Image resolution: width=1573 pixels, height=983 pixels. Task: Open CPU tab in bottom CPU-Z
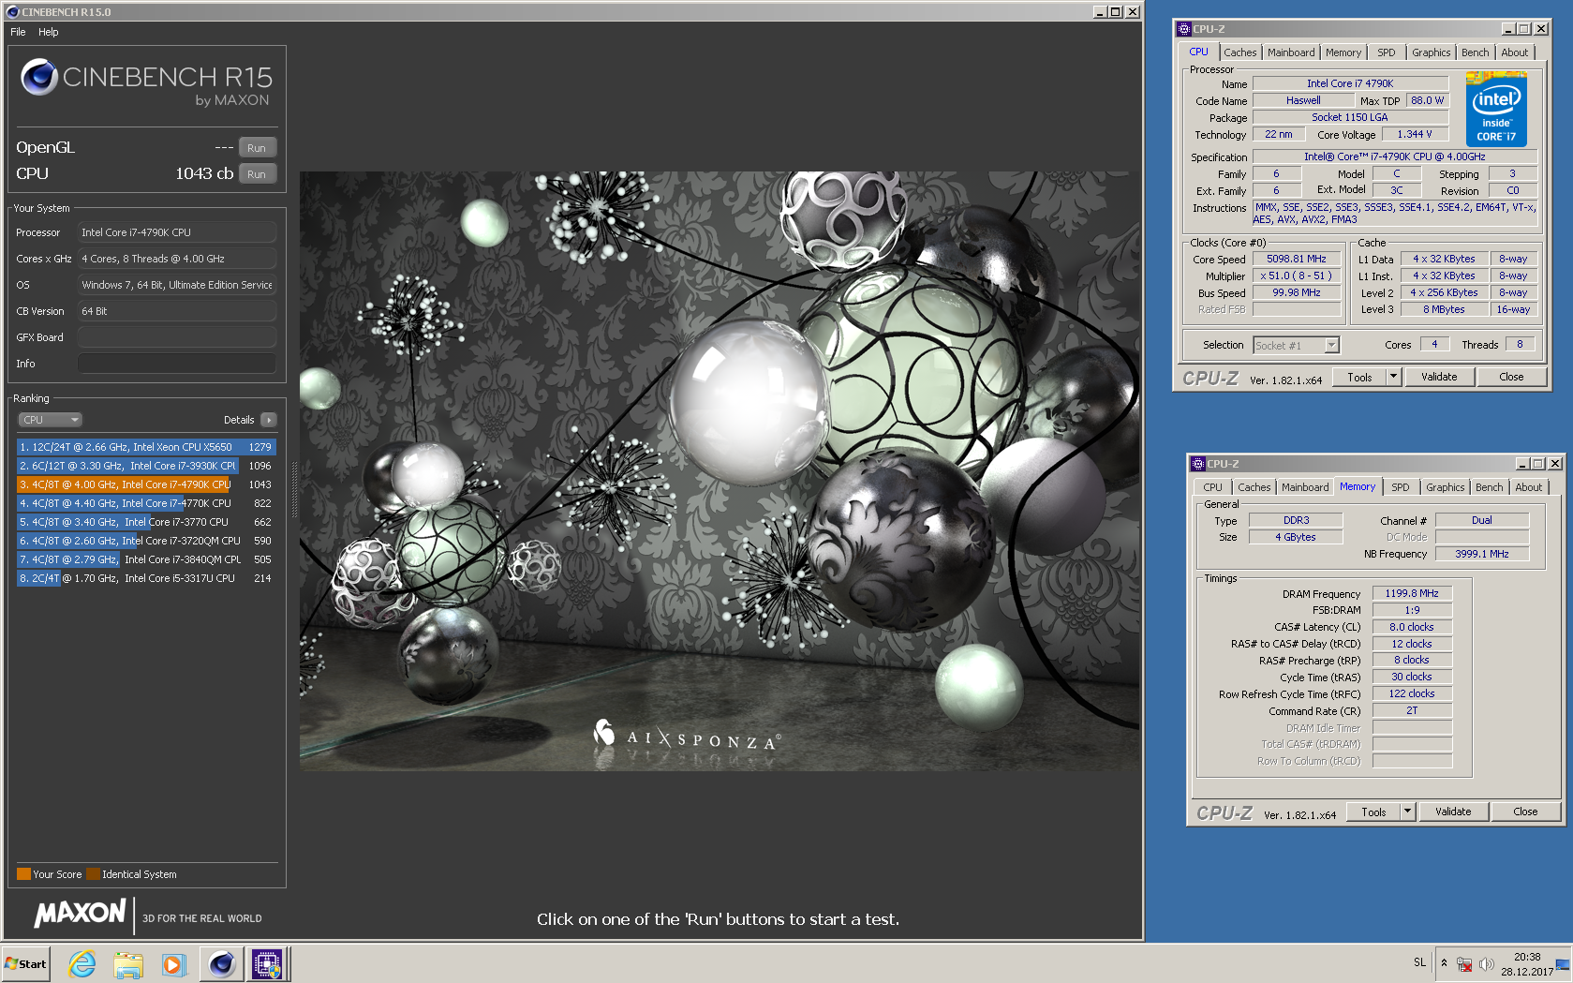tap(1212, 487)
